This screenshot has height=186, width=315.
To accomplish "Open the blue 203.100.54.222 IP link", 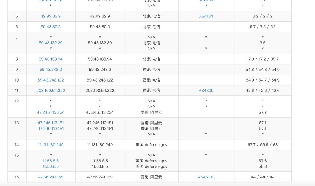I will point(51,91).
